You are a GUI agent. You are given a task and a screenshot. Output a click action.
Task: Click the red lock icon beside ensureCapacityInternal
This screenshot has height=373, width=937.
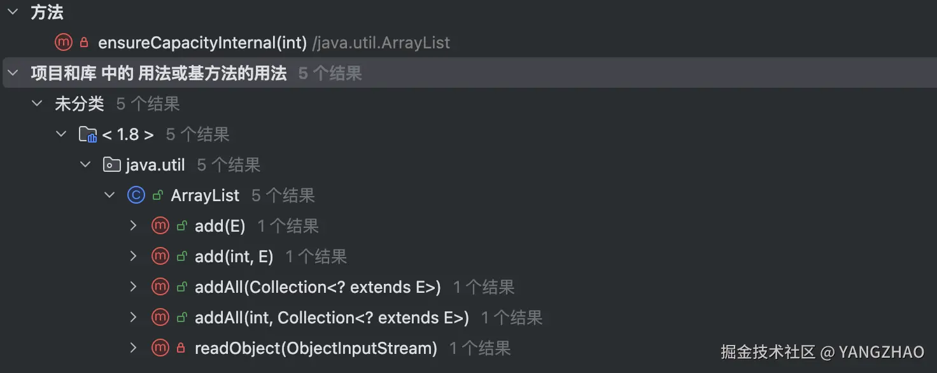(84, 43)
